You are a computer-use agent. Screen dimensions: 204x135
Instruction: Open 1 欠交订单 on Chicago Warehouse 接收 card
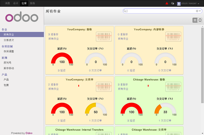pyautogui.click(x=165, y=121)
